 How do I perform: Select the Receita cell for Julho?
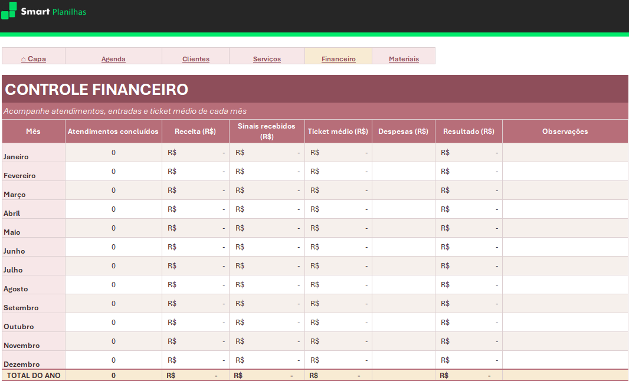point(195,265)
